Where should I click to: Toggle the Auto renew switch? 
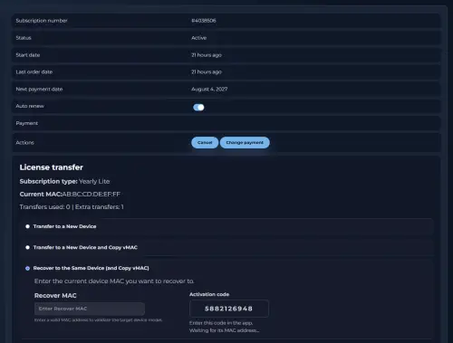198,108
